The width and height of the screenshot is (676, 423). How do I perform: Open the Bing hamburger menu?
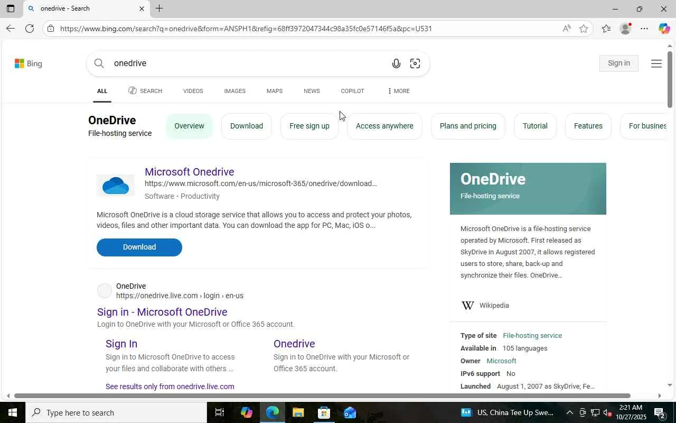point(656,63)
